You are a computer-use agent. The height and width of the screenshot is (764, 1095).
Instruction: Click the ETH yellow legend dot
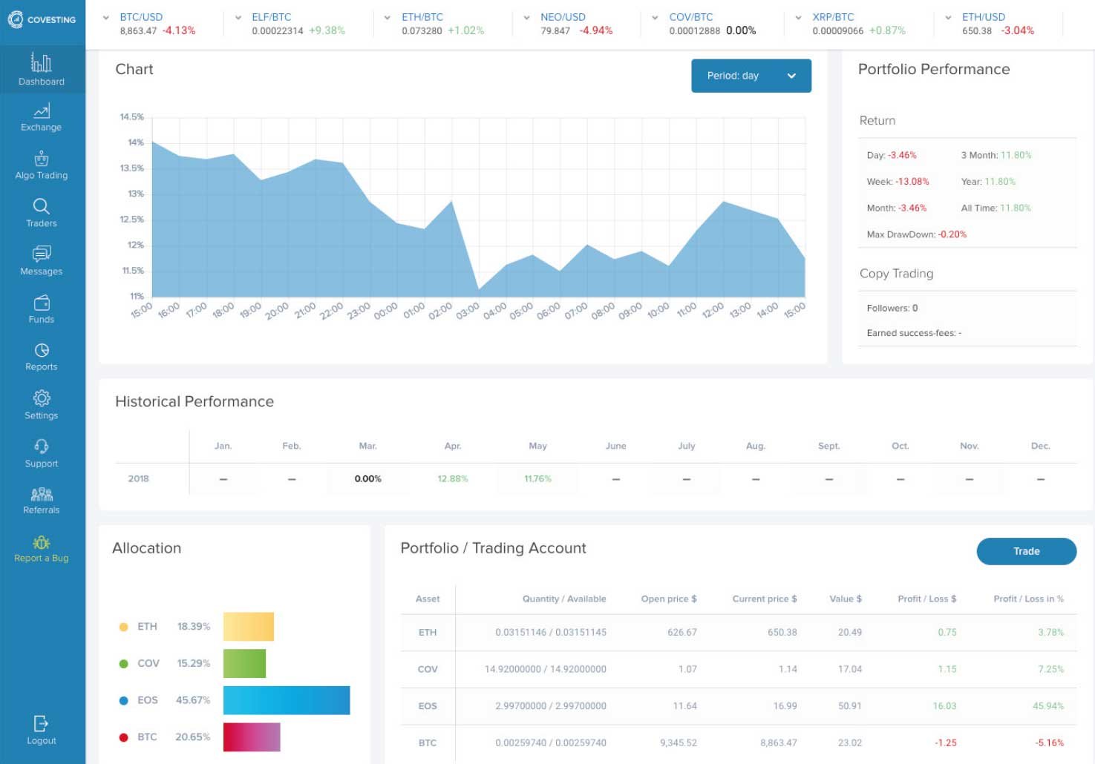[124, 627]
